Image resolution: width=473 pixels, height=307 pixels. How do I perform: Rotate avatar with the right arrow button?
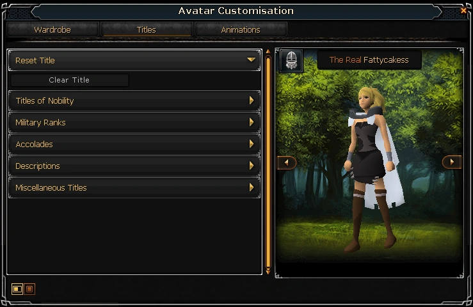point(452,162)
